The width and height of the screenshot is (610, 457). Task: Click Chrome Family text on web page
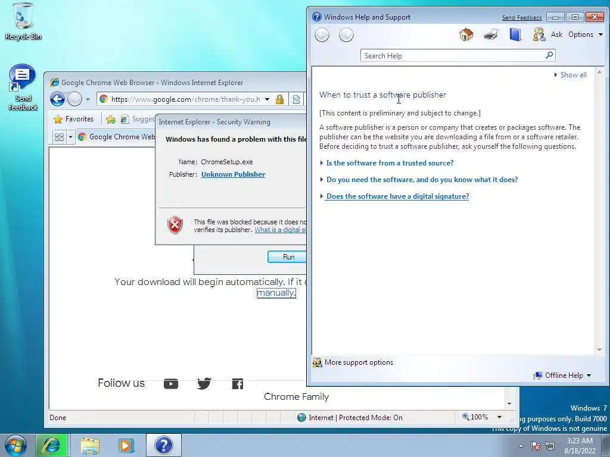(297, 397)
